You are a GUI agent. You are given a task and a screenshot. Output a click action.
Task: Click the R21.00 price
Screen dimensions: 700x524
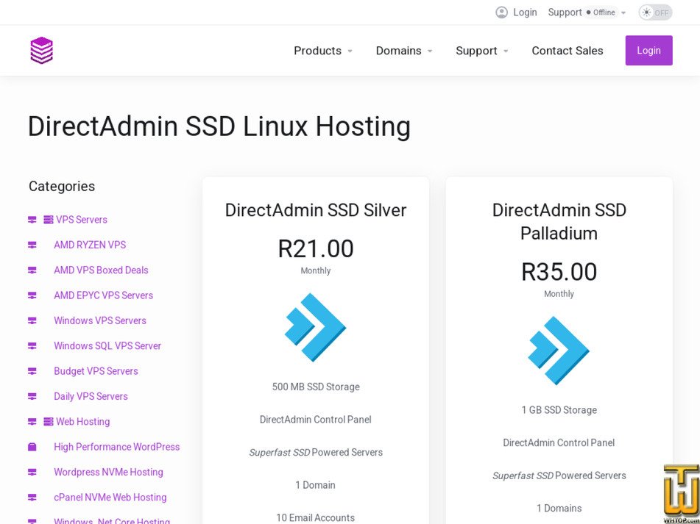coord(316,248)
